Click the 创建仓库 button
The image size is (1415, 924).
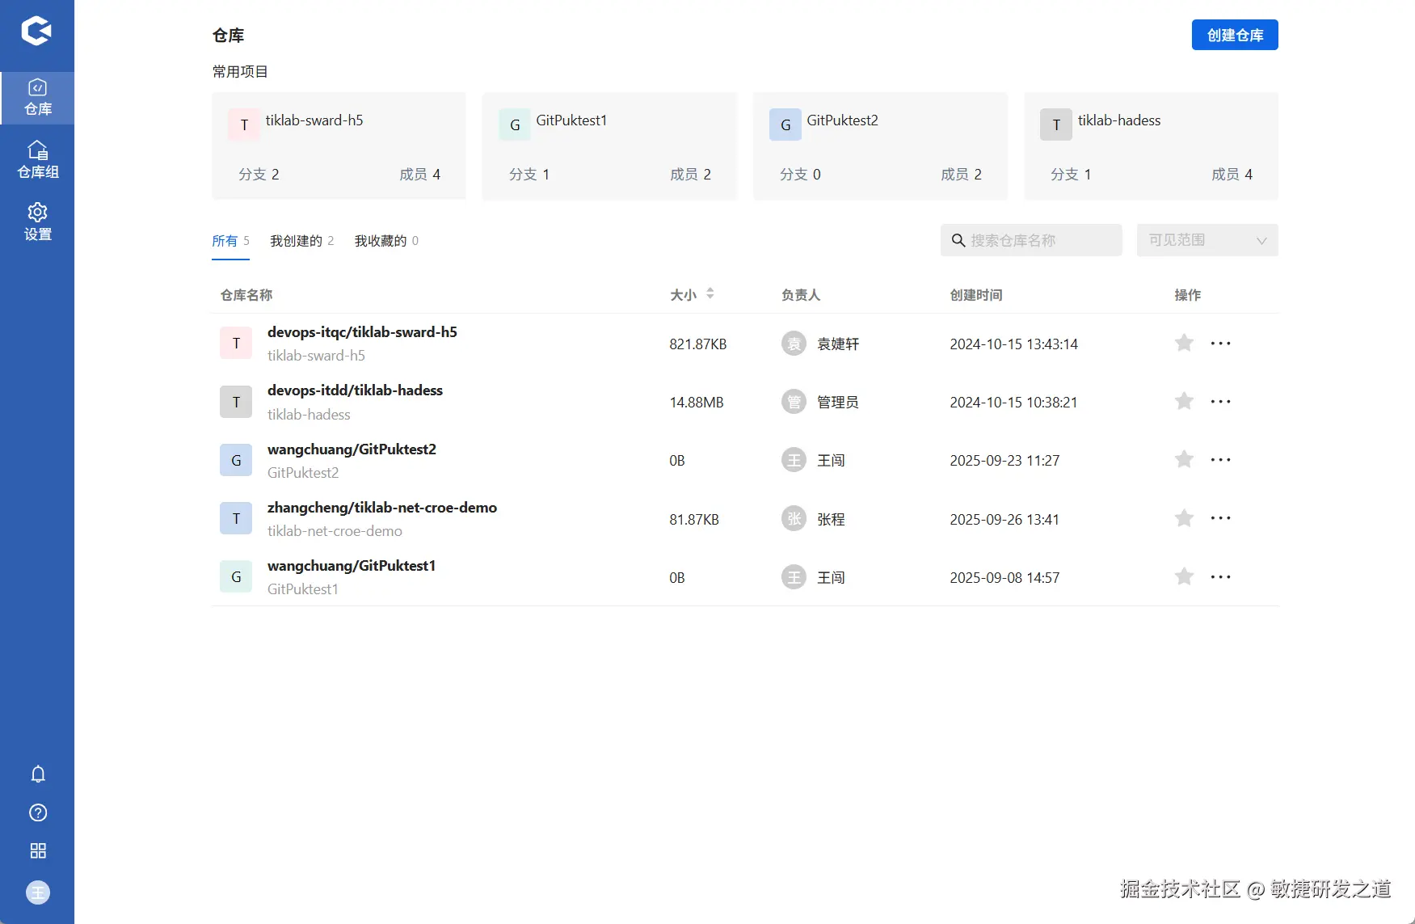point(1235,35)
